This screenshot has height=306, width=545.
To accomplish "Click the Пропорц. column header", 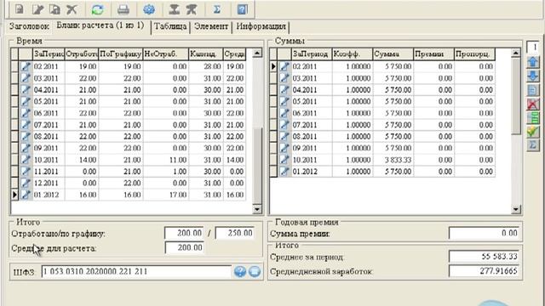I will coord(474,54).
